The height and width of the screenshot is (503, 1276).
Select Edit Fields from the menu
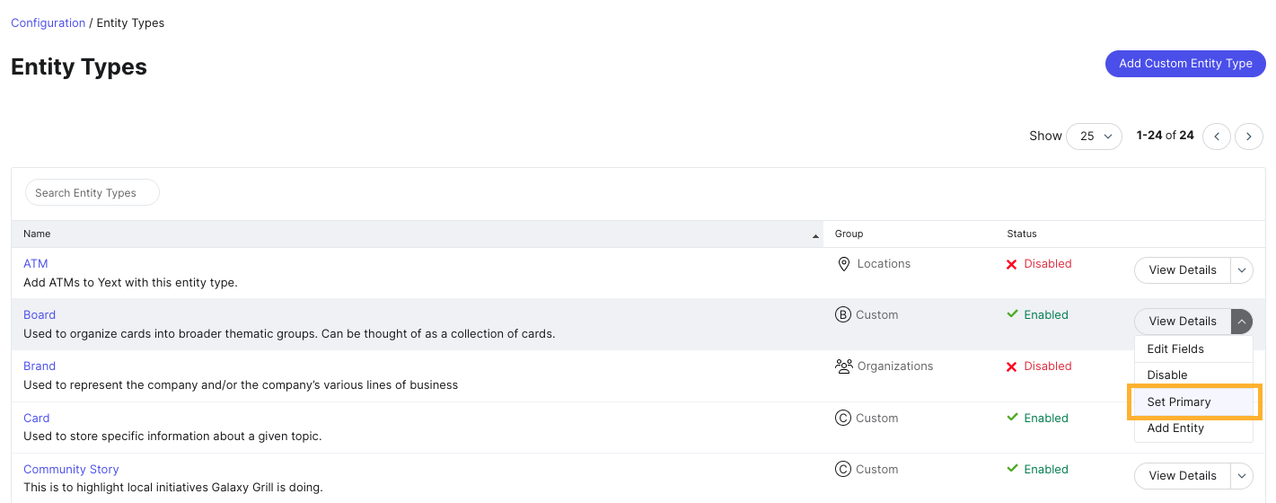tap(1175, 349)
